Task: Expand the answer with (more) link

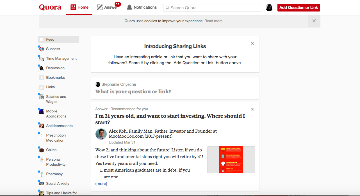Action: (101, 184)
